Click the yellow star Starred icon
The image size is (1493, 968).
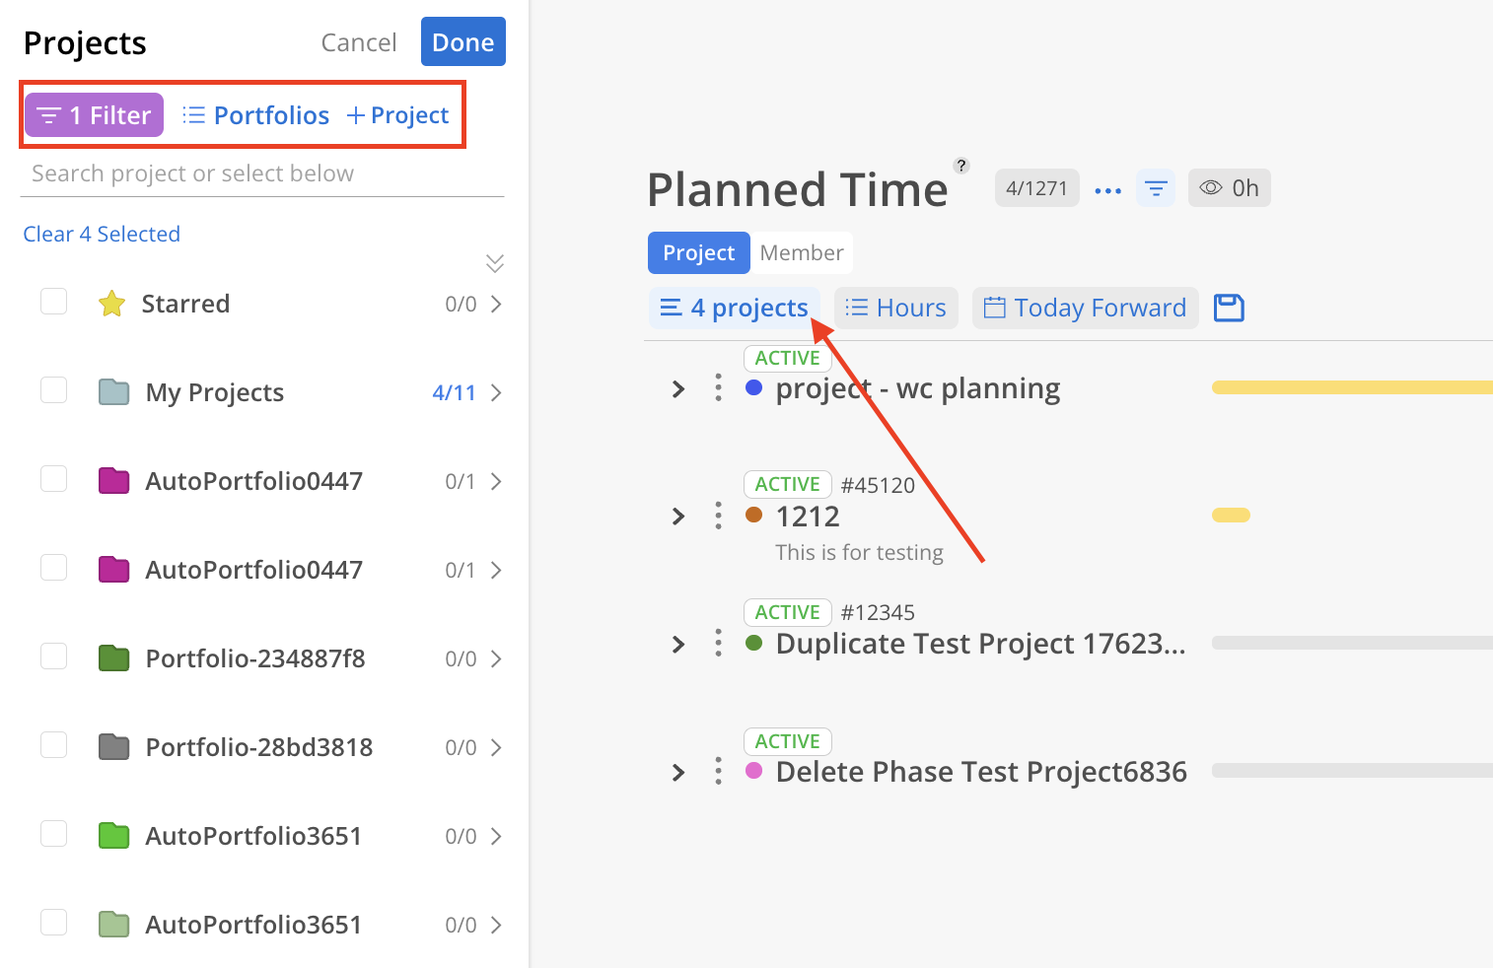[x=112, y=304]
